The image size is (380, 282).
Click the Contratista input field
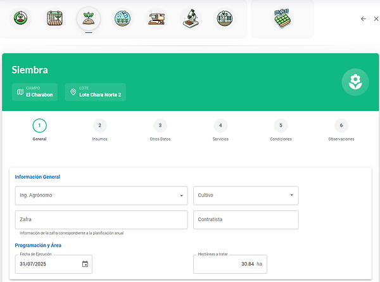pyautogui.click(x=246, y=220)
